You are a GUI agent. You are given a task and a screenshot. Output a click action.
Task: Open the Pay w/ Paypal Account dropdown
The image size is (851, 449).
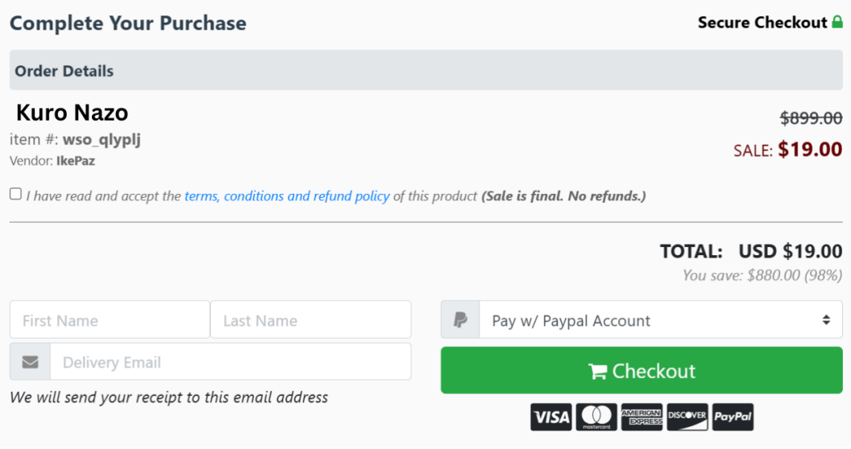pos(661,320)
